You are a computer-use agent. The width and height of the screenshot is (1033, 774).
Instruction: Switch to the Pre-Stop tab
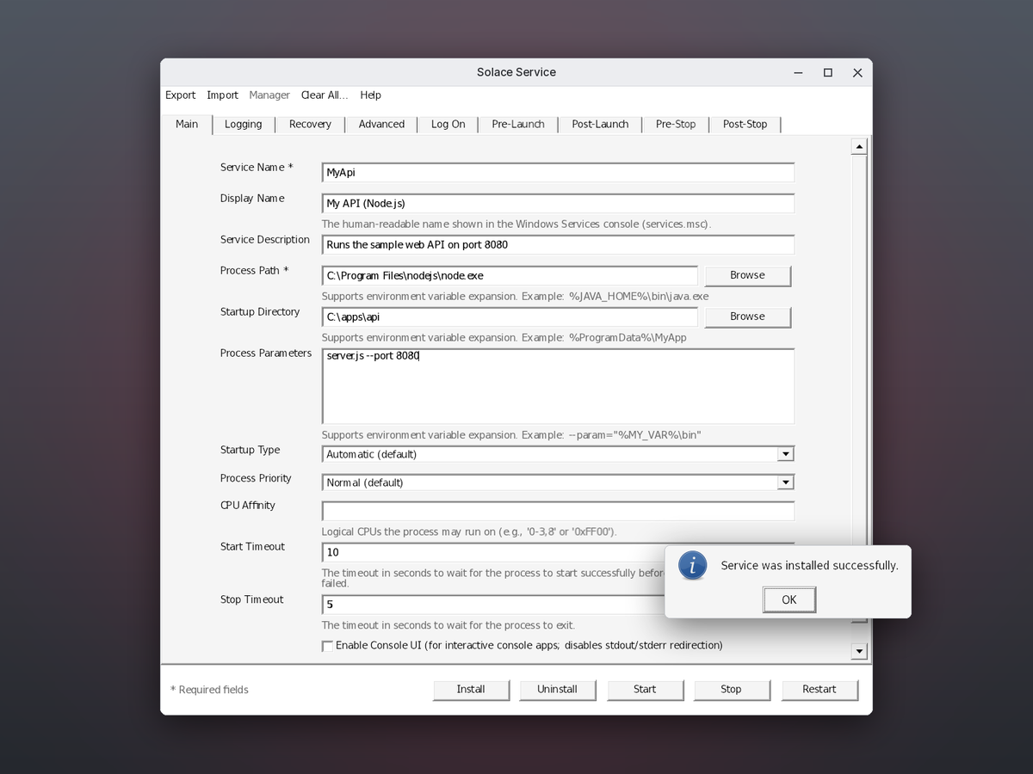[676, 125]
